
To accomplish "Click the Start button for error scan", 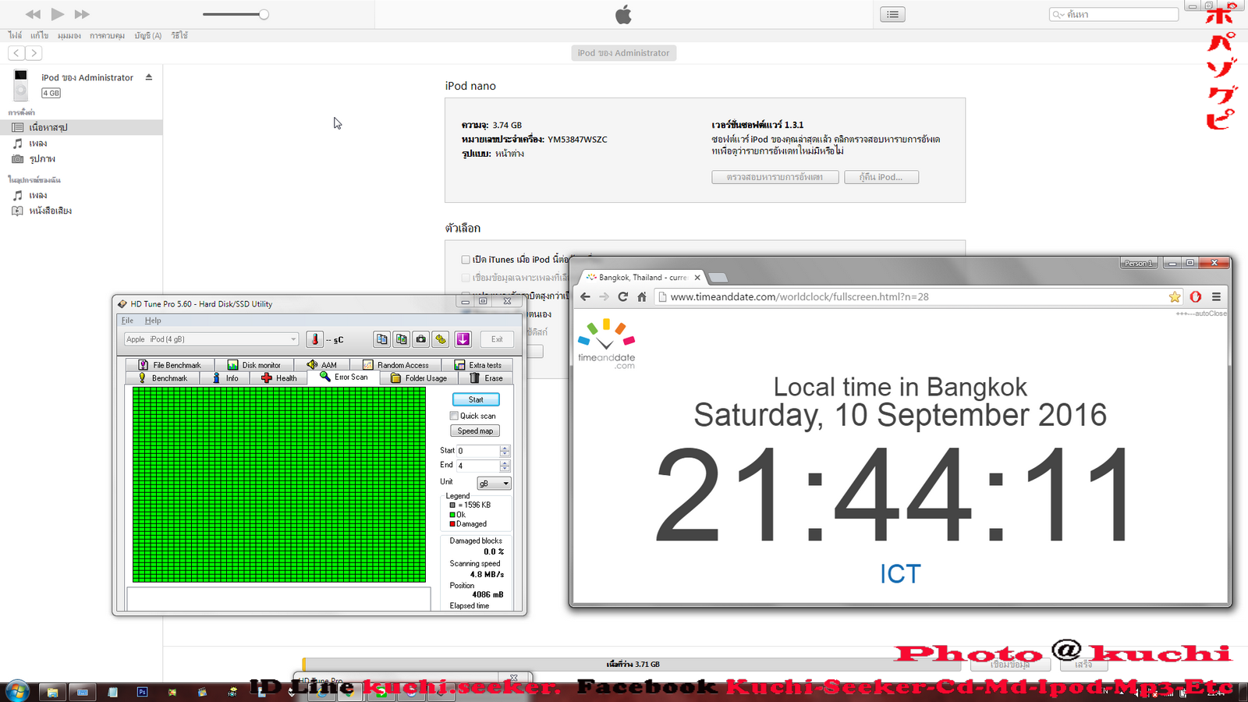I will tap(476, 399).
